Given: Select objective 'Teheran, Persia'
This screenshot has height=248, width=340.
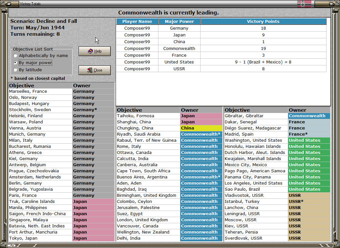Looking at the screenshot, I should [256, 232].
